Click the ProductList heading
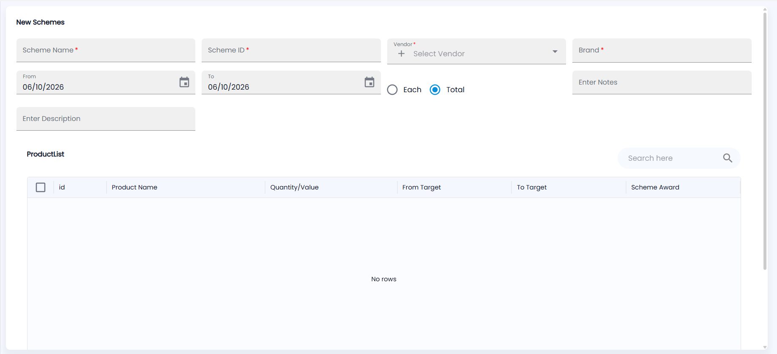The width and height of the screenshot is (777, 354). point(45,154)
